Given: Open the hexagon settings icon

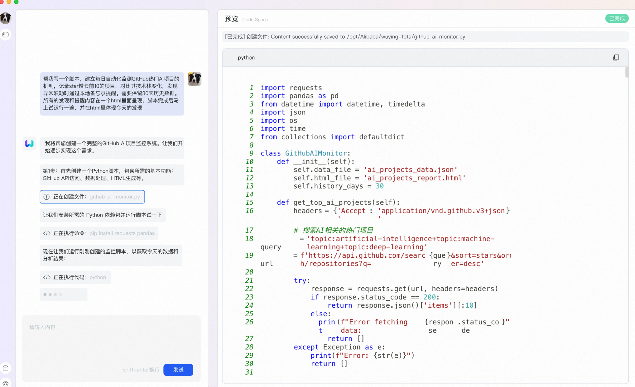Looking at the screenshot, I should coord(6,383).
